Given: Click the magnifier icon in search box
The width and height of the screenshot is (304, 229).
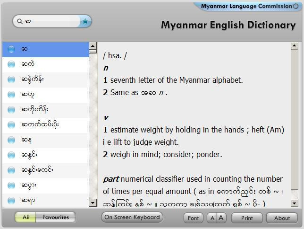Looking at the screenshot, I should 19,21.
